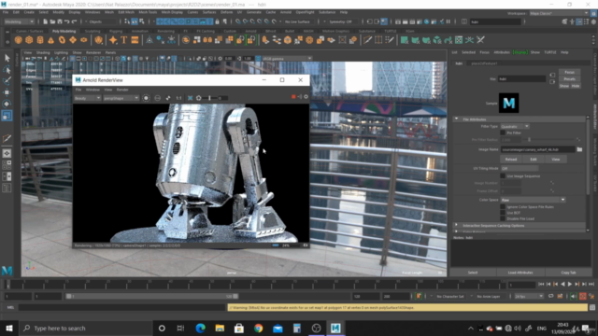
Task: Click the Load Attributes button
Action: (x=520, y=273)
